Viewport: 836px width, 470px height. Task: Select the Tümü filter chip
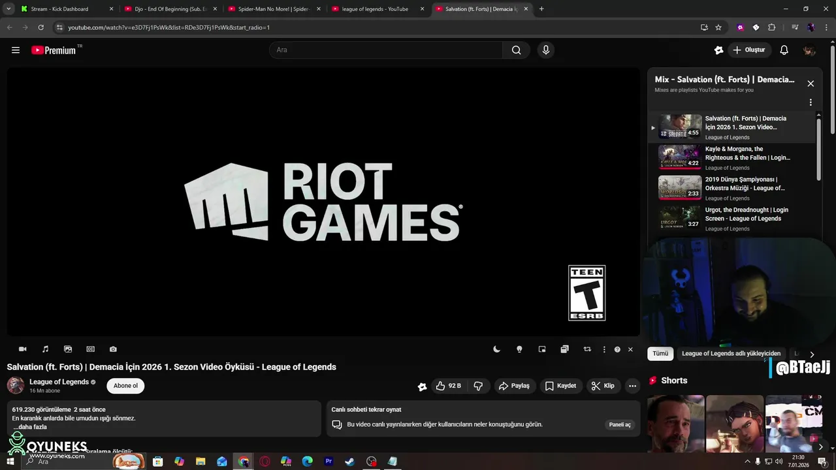[x=660, y=353]
